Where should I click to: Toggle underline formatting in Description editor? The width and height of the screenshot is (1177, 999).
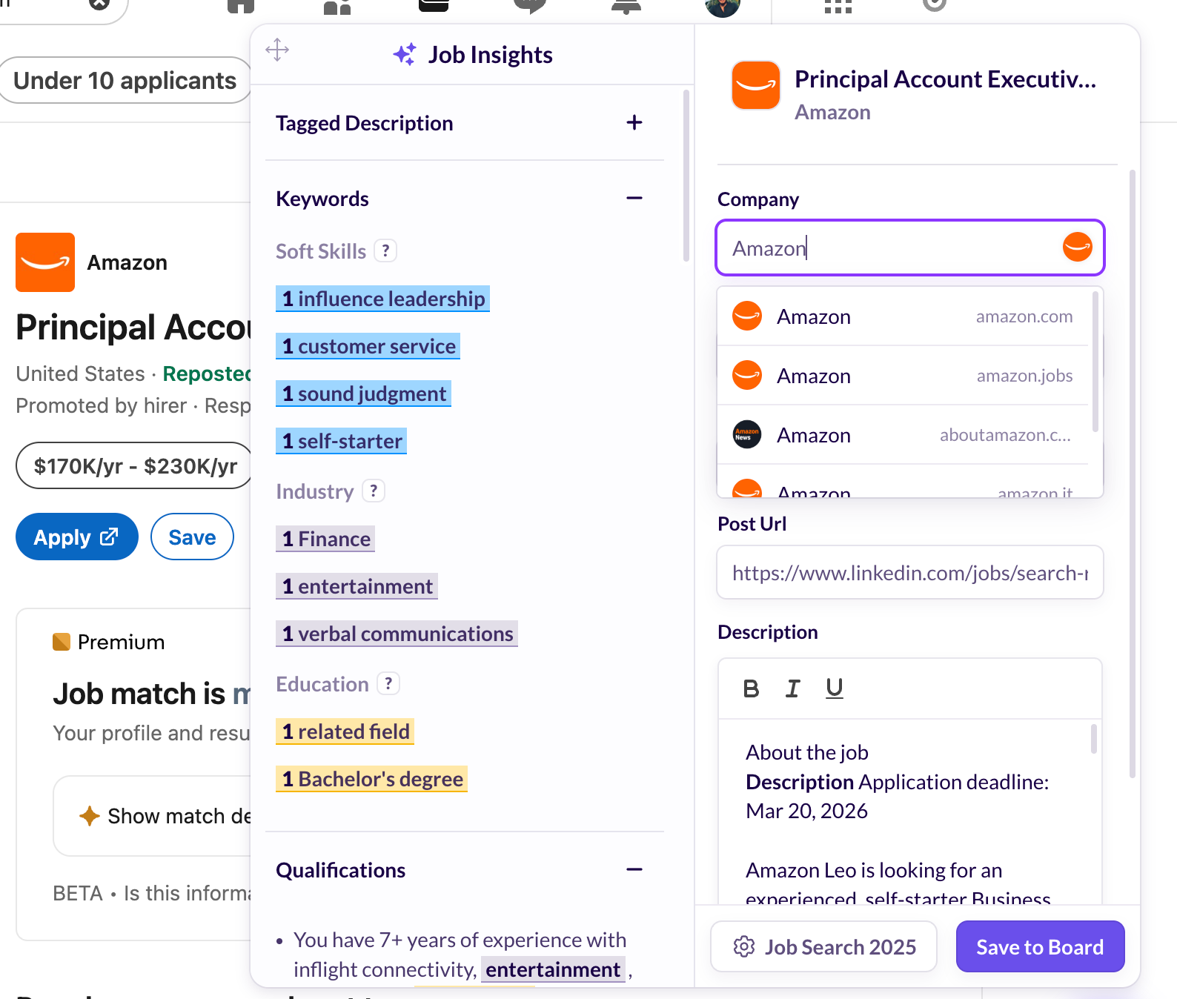[x=835, y=688]
